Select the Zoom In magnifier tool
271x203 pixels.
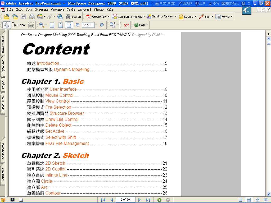42,25
